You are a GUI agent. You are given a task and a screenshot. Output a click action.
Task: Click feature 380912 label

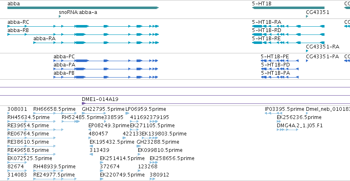160,175
